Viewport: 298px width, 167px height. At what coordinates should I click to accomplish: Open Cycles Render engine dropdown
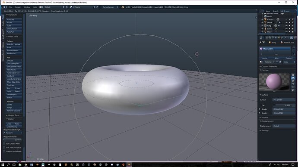(x=110, y=7)
